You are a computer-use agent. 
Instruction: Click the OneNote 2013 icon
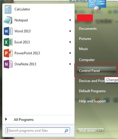pyautogui.click(x=8, y=64)
